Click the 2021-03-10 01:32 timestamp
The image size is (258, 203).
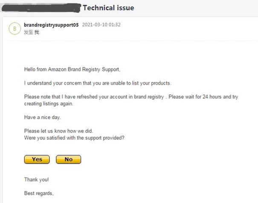click(x=101, y=25)
